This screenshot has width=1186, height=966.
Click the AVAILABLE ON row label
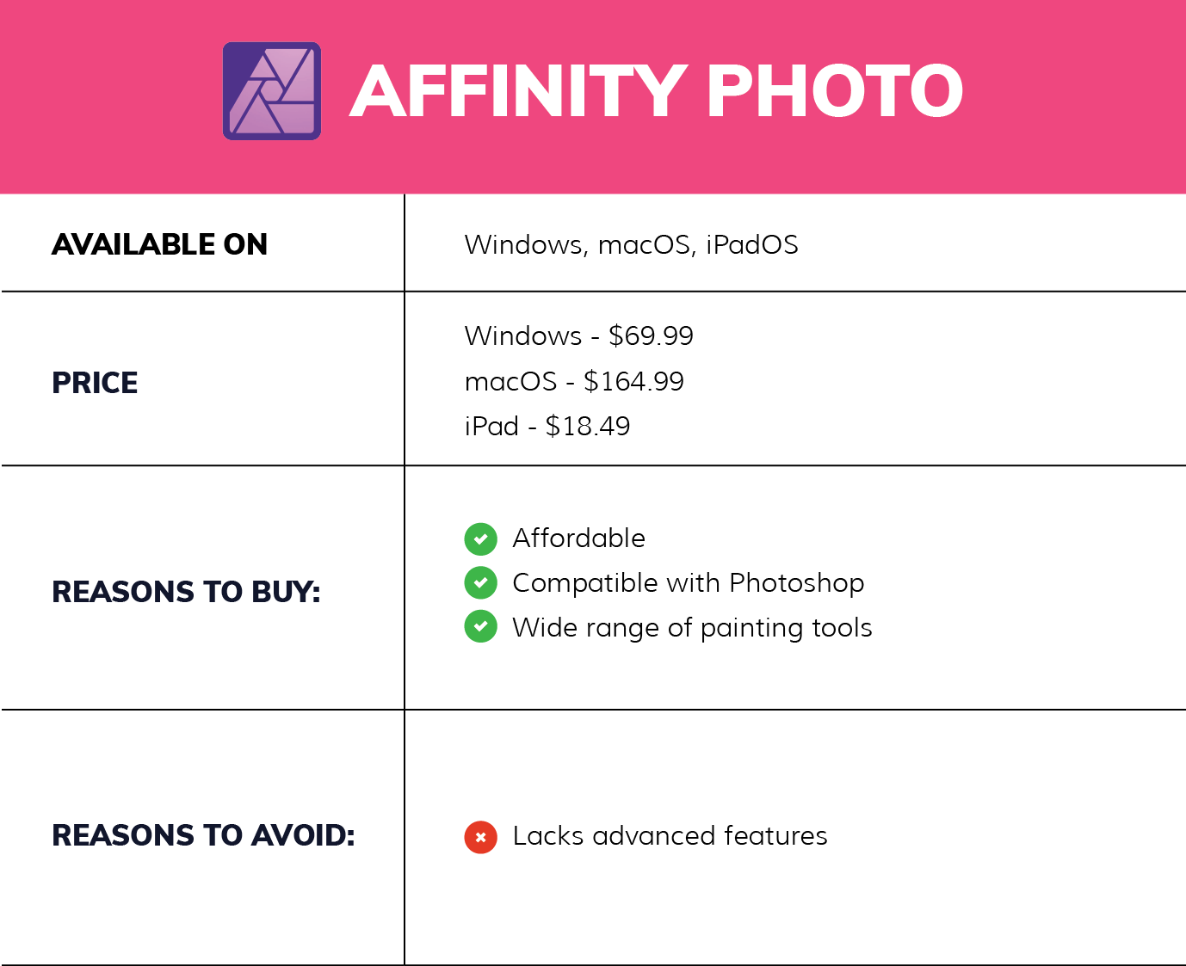160,244
